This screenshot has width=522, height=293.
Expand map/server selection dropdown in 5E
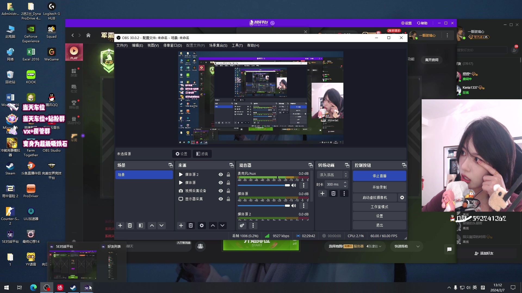(355, 246)
